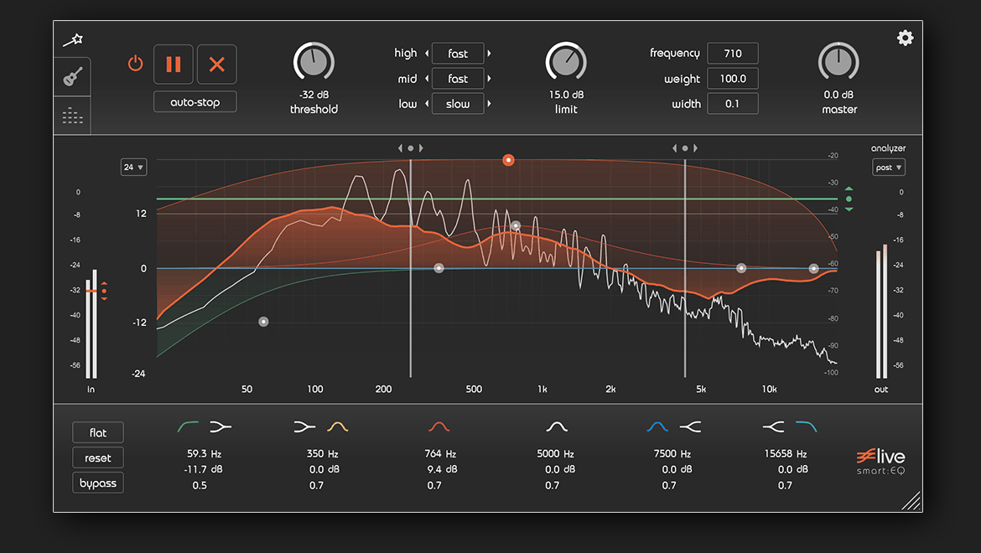Click the limit knob
This screenshot has width=981, height=553.
coord(566,62)
